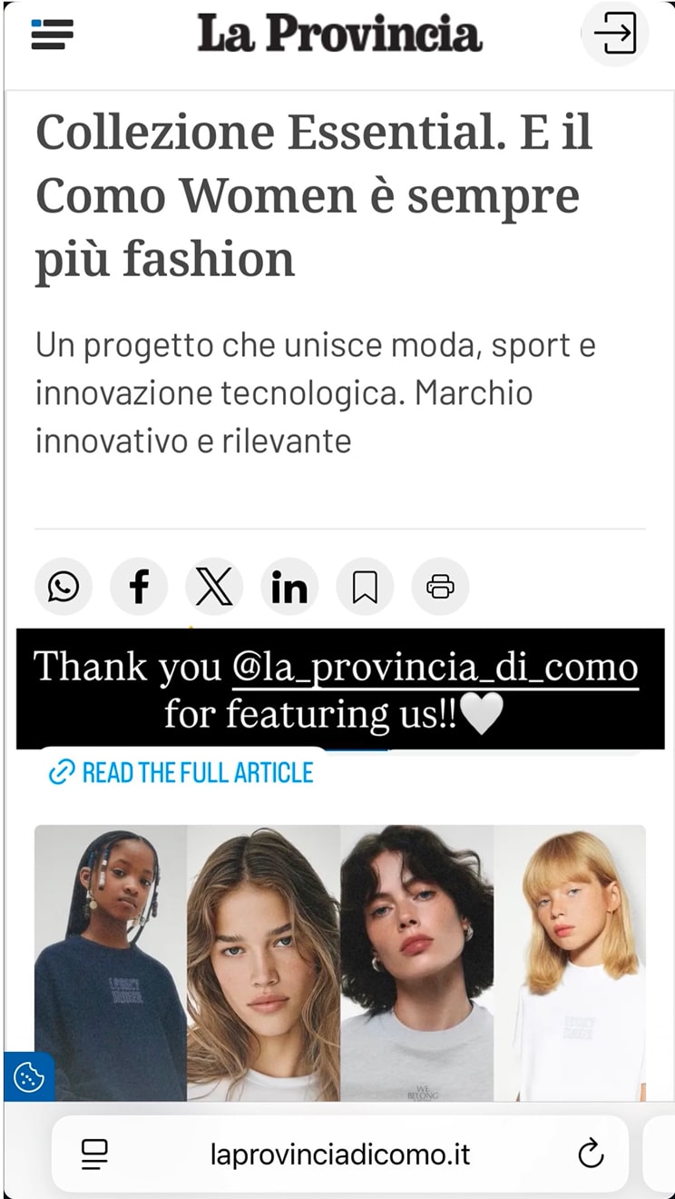Screen dimensions: 675x1199
Task: Share article on Facebook
Action: click(139, 588)
